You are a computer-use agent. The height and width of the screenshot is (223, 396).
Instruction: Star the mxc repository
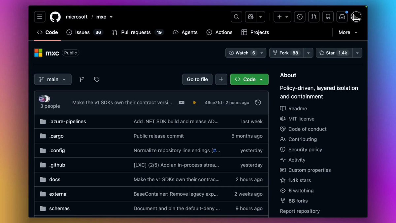pos(334,53)
